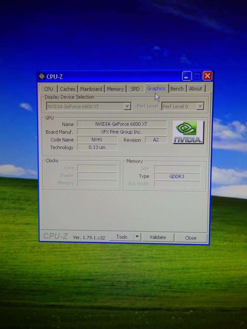Viewport: 247px width, 329px height.
Task: Click the Tools button
Action: tap(122, 237)
